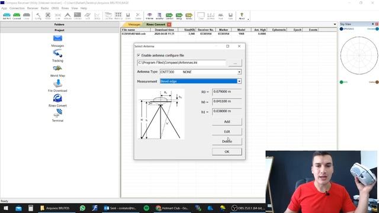This screenshot has height=213, width=379.
Task: Switch to Hotmart Club Chrome window
Action: tap(173, 208)
